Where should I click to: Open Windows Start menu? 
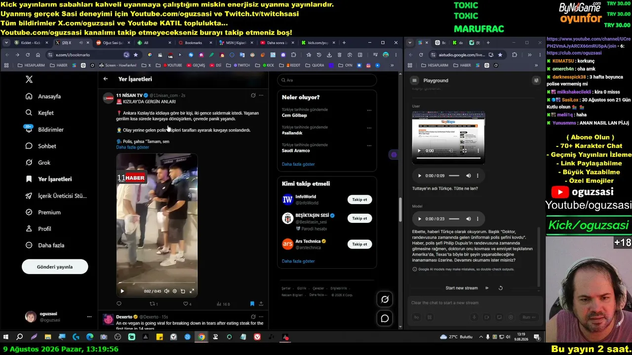(6, 337)
